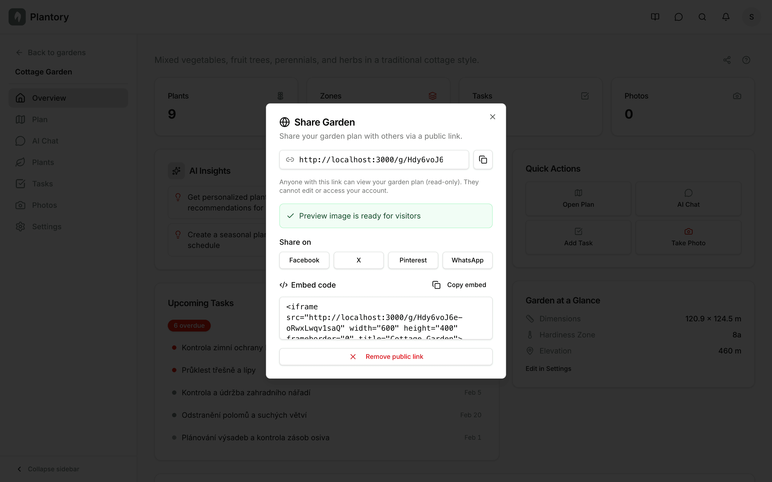Click the public link URL field
The width and height of the screenshot is (772, 482).
pyautogui.click(x=374, y=160)
